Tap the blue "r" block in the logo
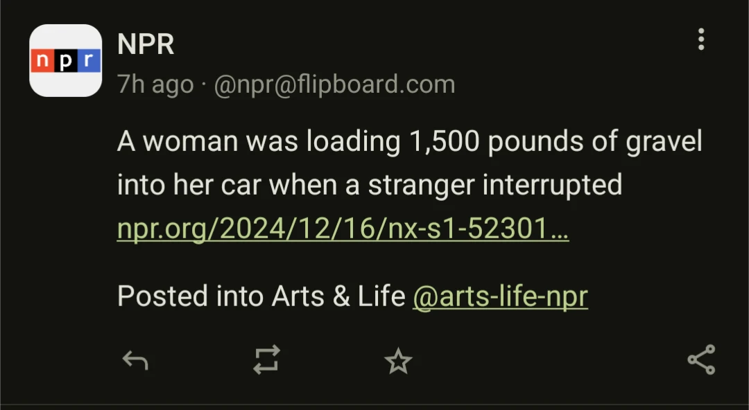Screen dimensions: 749x410 point(88,62)
